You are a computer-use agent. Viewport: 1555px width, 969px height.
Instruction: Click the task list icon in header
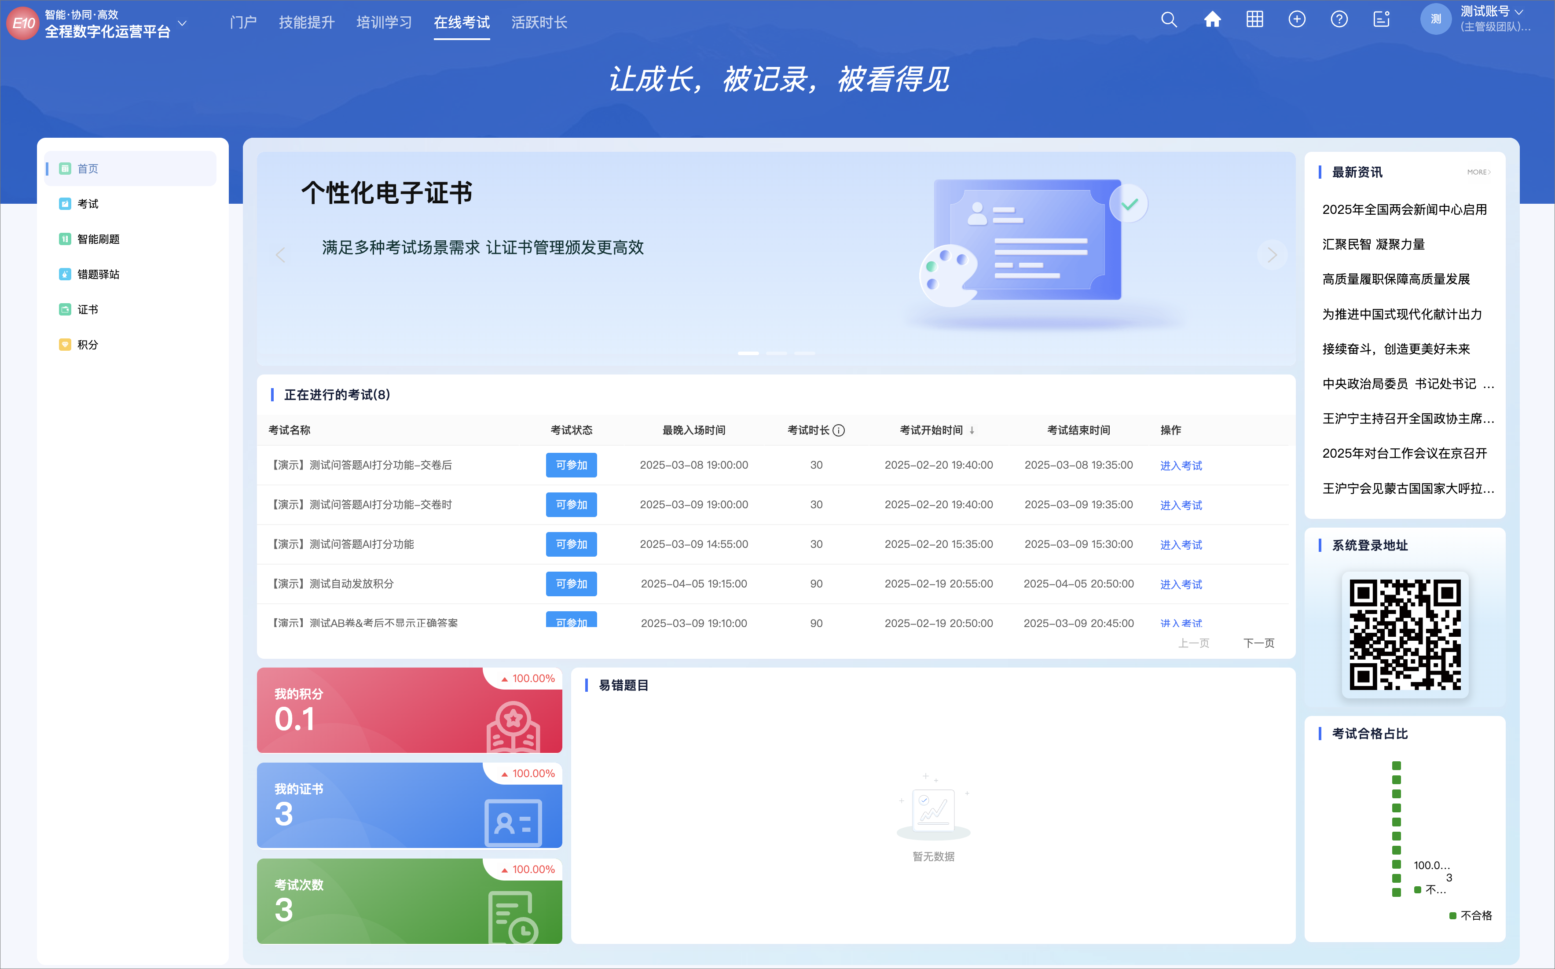(x=1381, y=20)
